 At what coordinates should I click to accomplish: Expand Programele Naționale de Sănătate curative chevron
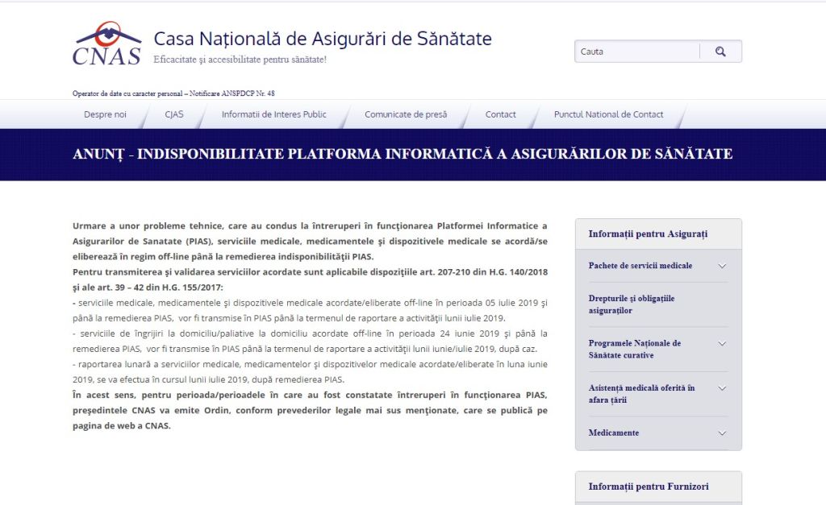point(722,343)
